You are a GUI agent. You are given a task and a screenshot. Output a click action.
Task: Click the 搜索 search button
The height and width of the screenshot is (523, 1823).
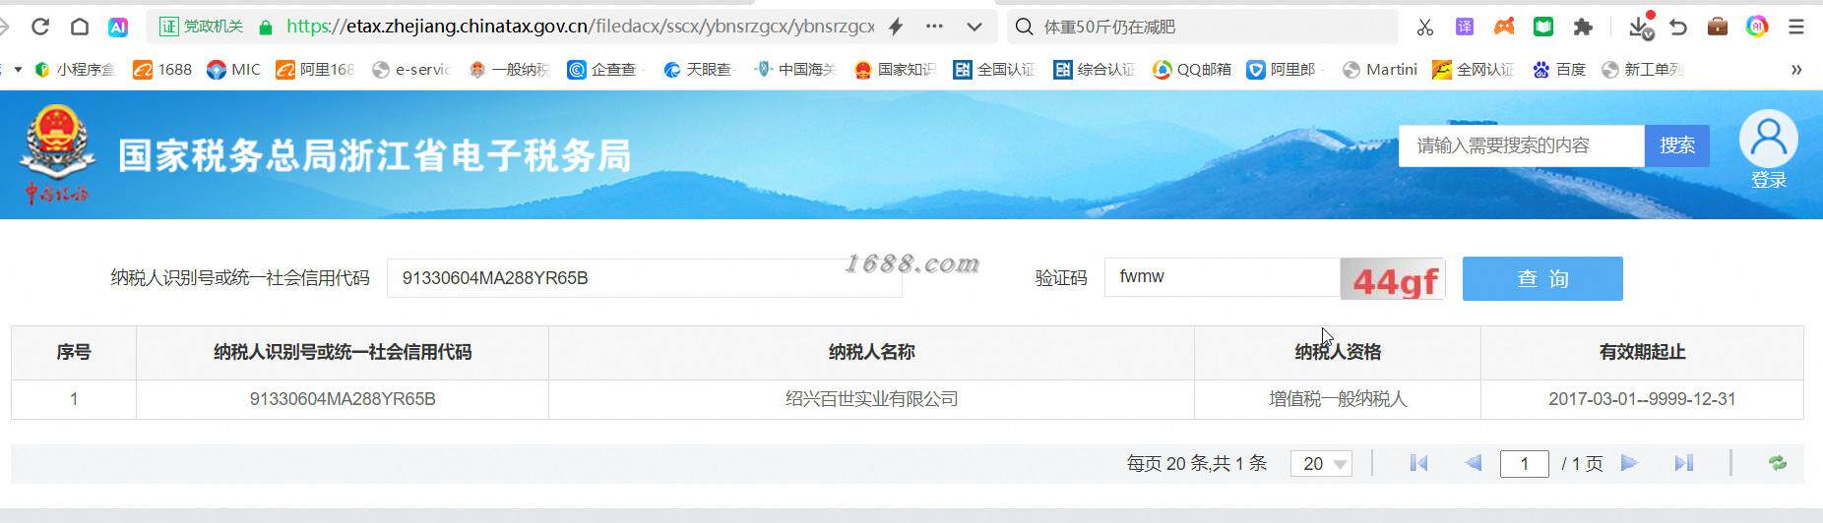coord(1676,145)
